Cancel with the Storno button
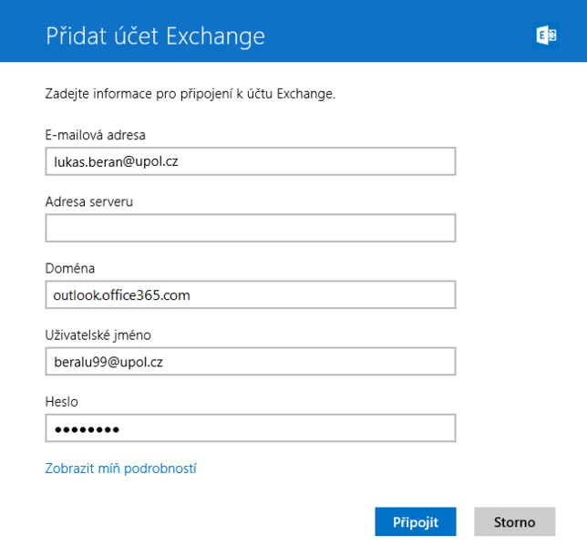This screenshot has height=546, width=587. [x=514, y=522]
